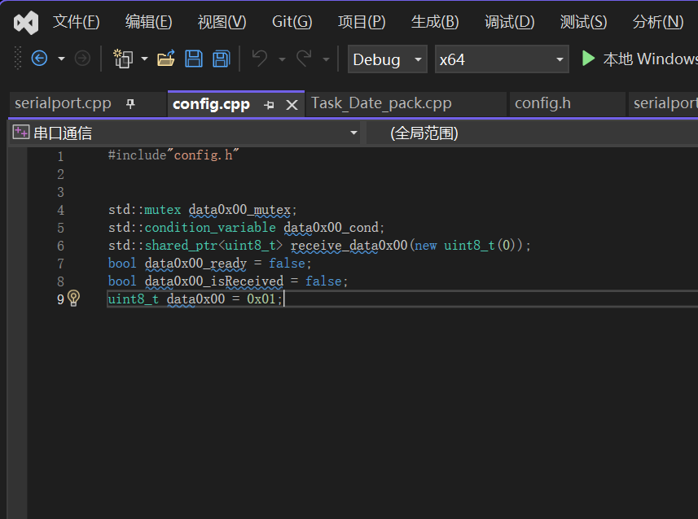Open the 测试(S) menu
698x519 pixels.
(x=583, y=22)
